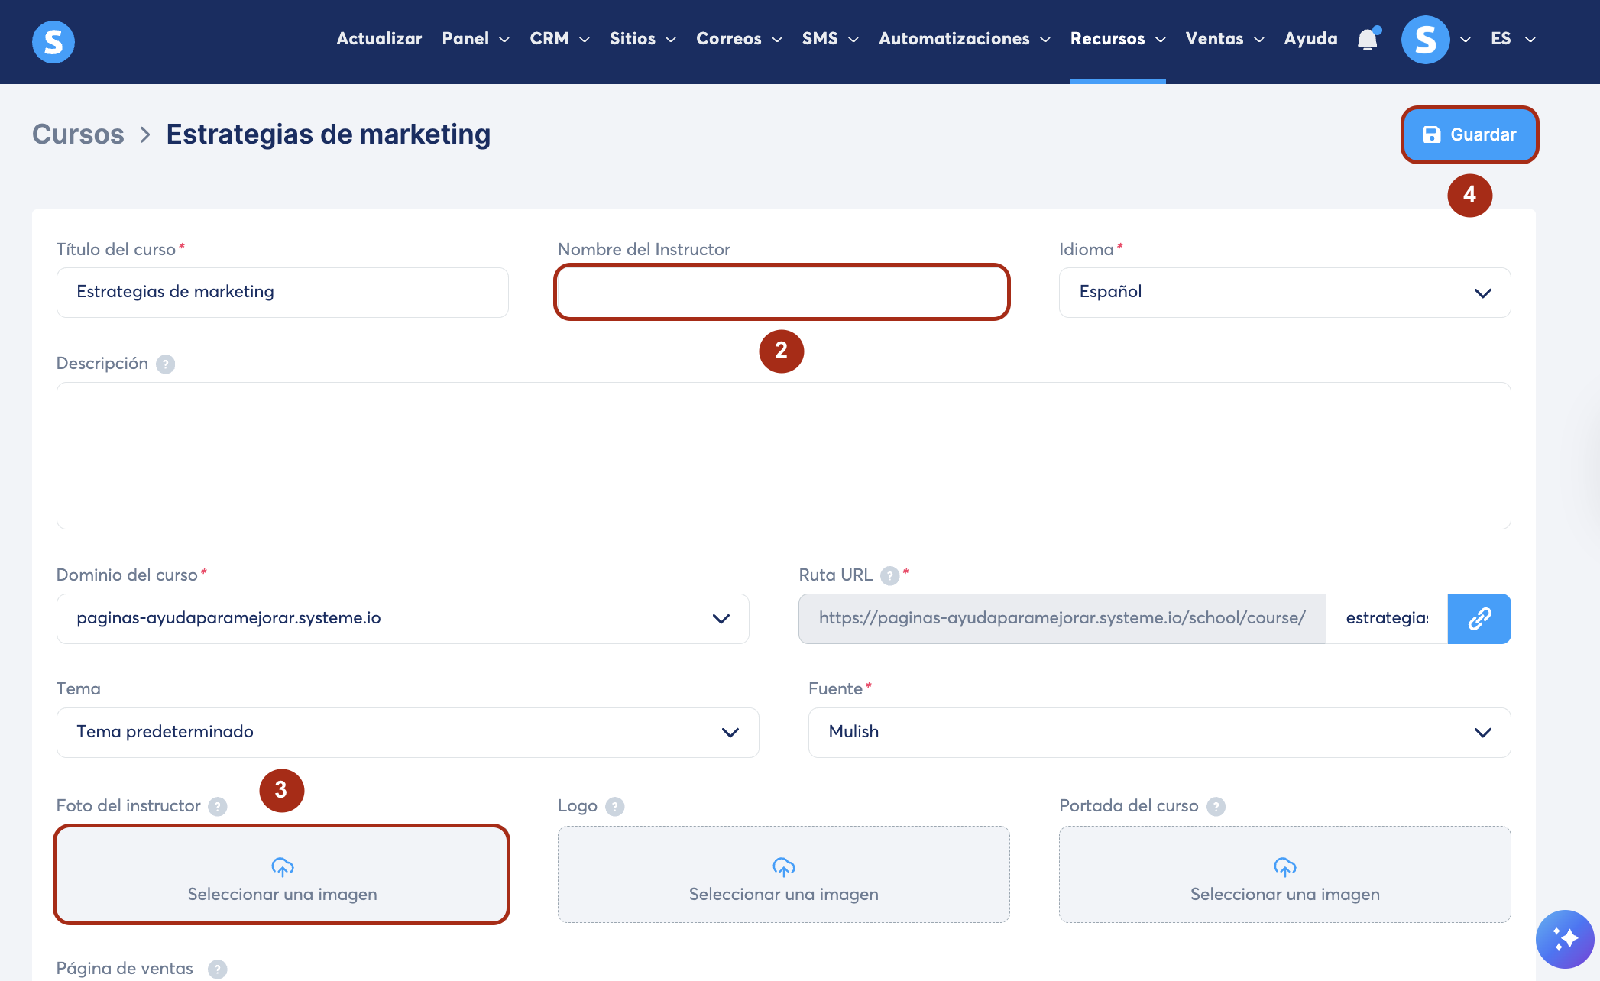Open the Dominio del curso dropdown
Viewport: 1600px width, 981px height.
[402, 618]
